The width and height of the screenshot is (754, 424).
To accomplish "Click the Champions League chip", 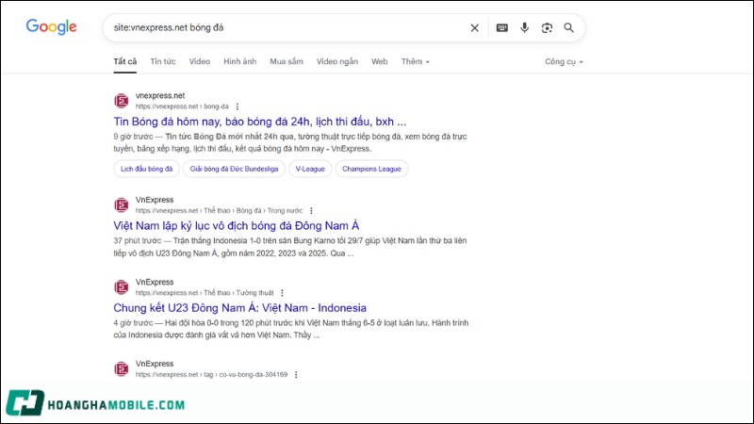I will pos(371,169).
